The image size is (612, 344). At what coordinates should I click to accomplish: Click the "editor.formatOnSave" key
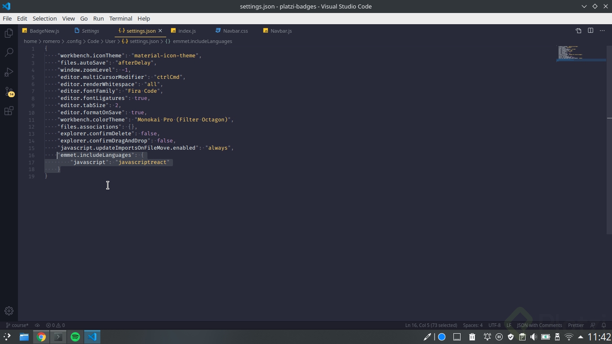tap(91, 112)
